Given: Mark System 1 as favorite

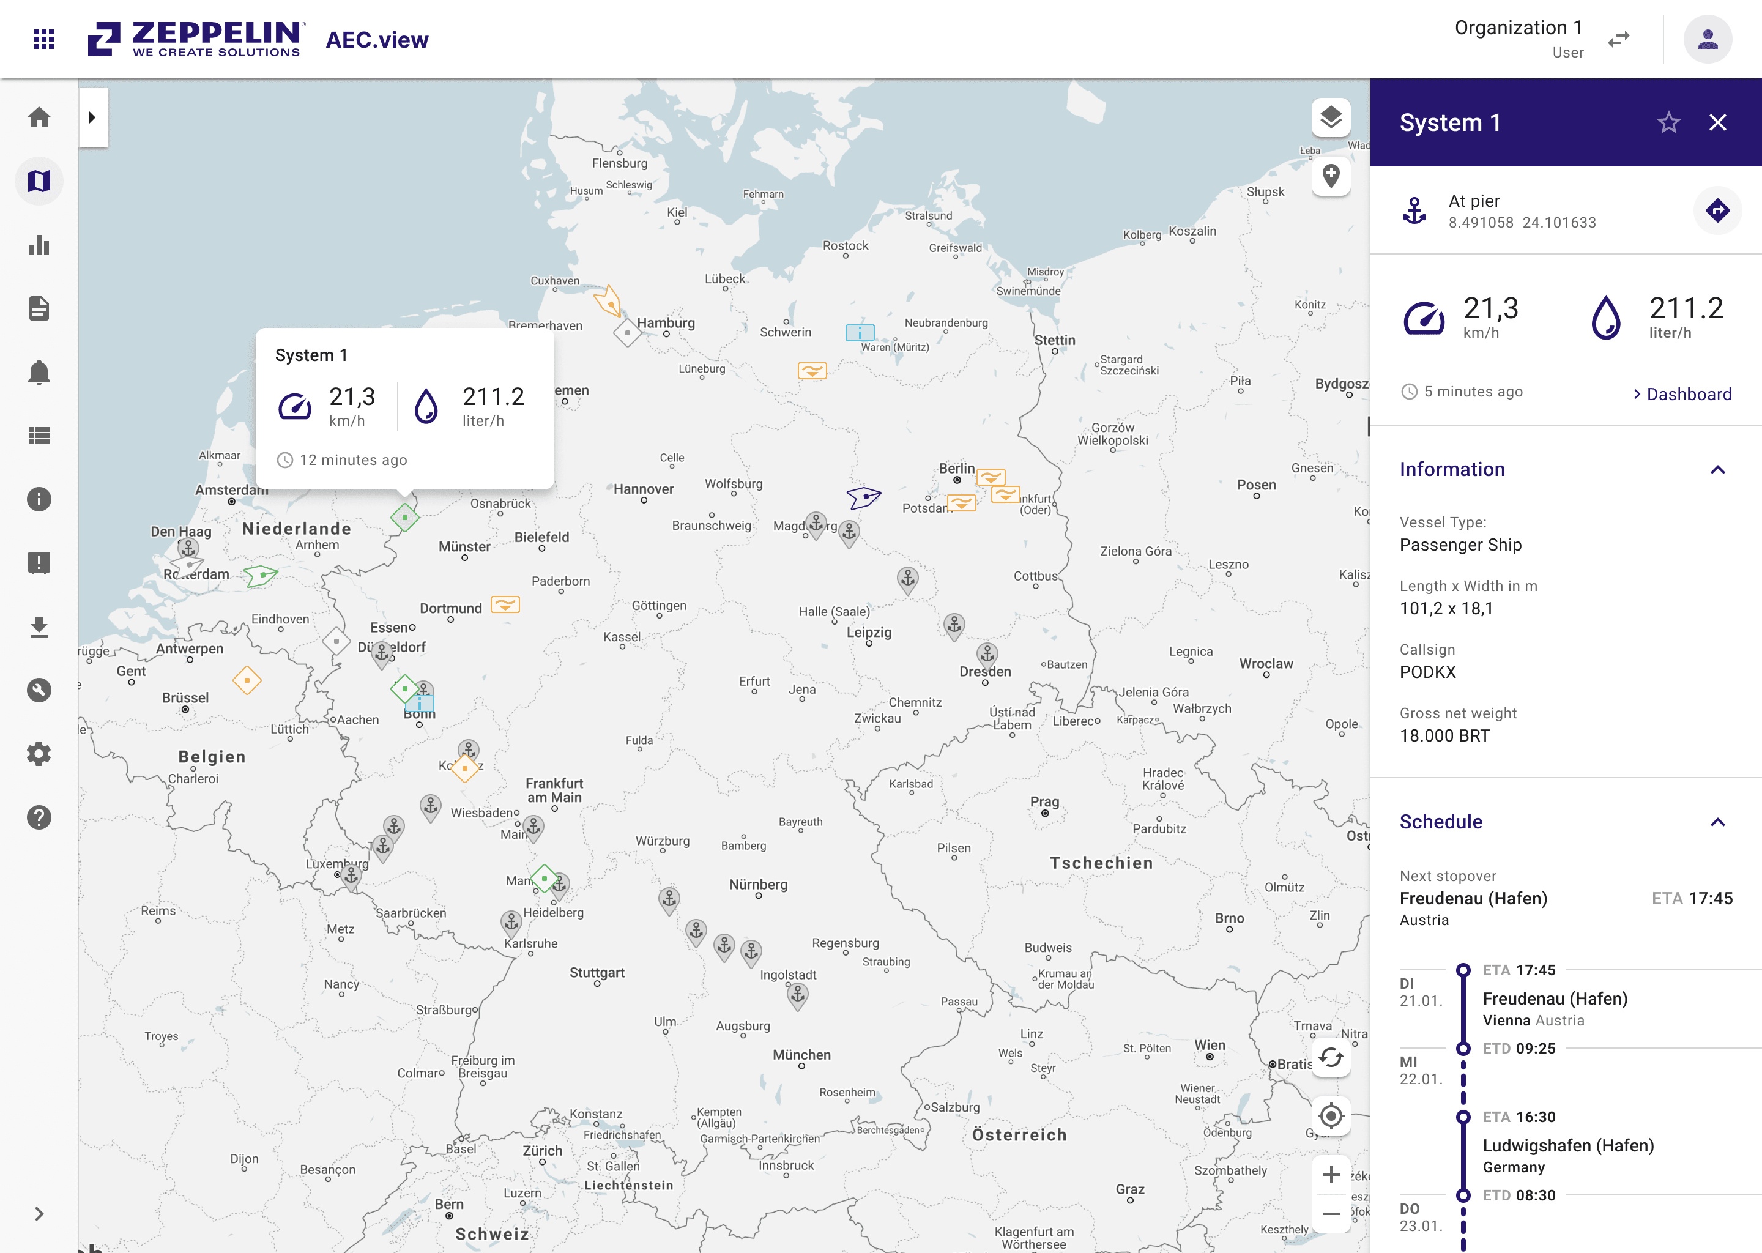Looking at the screenshot, I should tap(1668, 123).
